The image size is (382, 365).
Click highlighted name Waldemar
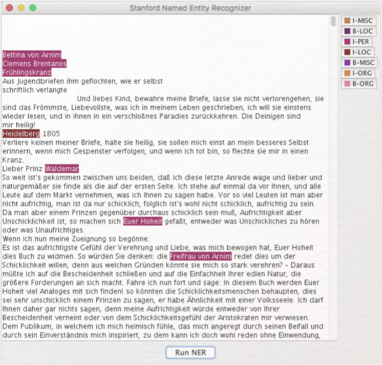(x=62, y=168)
